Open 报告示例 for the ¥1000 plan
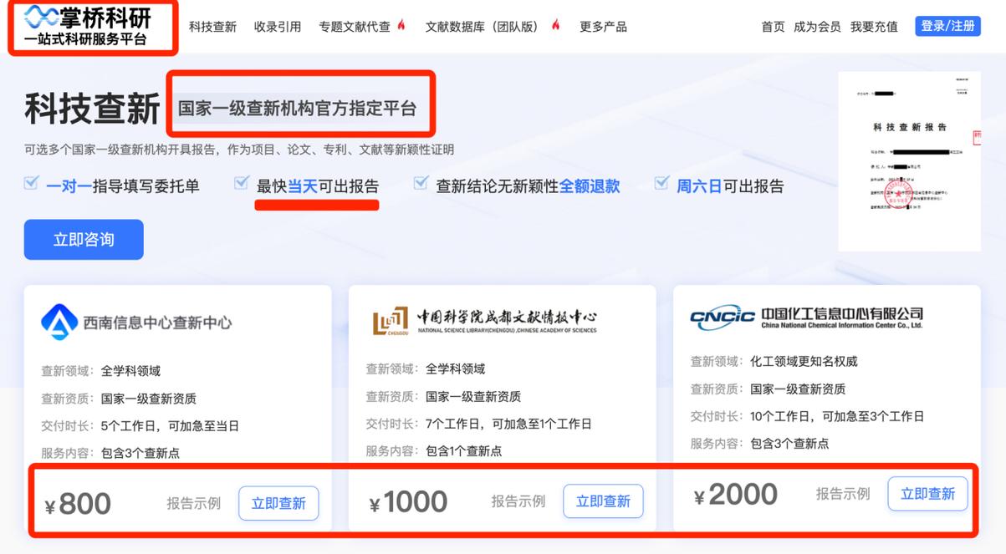The image size is (1006, 554). coord(518,501)
